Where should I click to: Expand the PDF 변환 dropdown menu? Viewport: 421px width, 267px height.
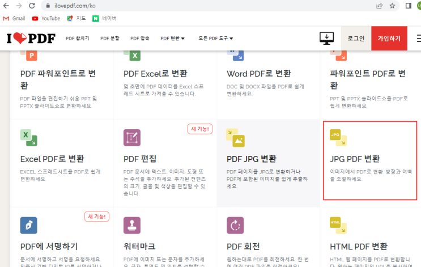pos(173,39)
